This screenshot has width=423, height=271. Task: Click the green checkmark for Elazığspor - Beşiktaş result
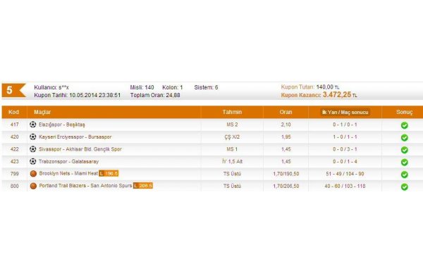coord(405,125)
